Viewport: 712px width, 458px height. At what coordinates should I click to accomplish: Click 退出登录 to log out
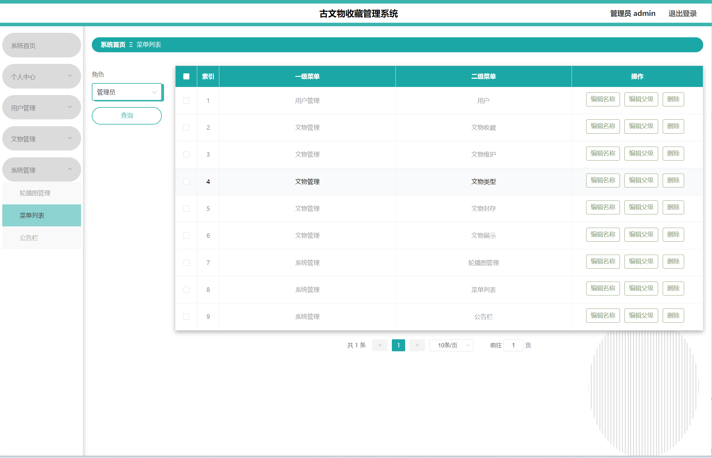[x=682, y=14]
